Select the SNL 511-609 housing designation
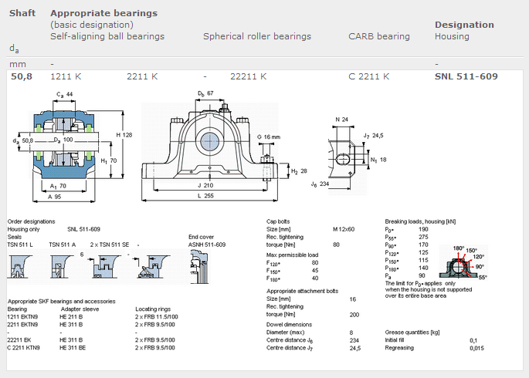Viewport: 529px width, 378px height. [466, 76]
